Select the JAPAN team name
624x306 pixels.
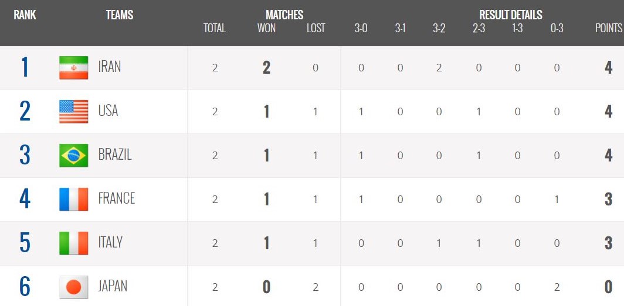[113, 286]
